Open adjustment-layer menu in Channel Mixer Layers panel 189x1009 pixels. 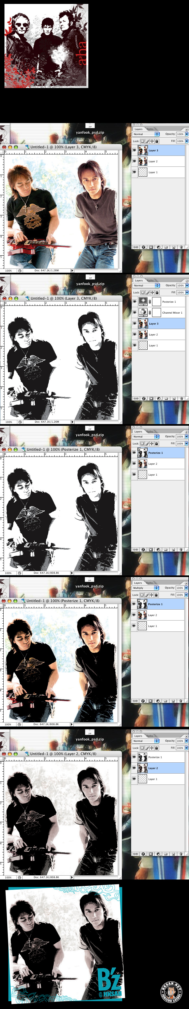click(x=159, y=399)
